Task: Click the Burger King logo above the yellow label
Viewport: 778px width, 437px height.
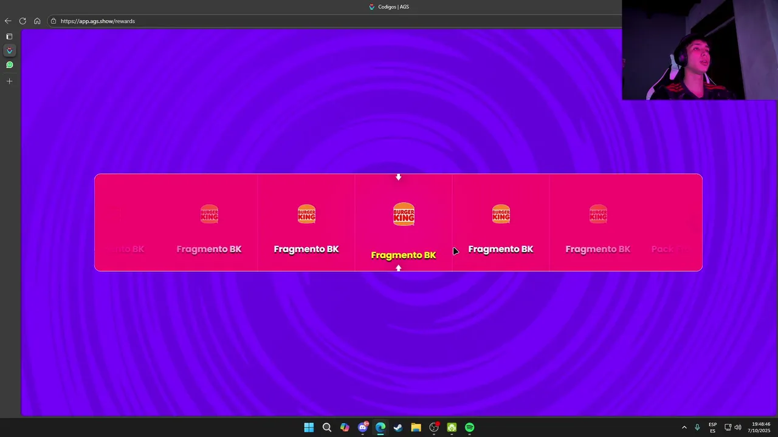Action: tap(404, 214)
